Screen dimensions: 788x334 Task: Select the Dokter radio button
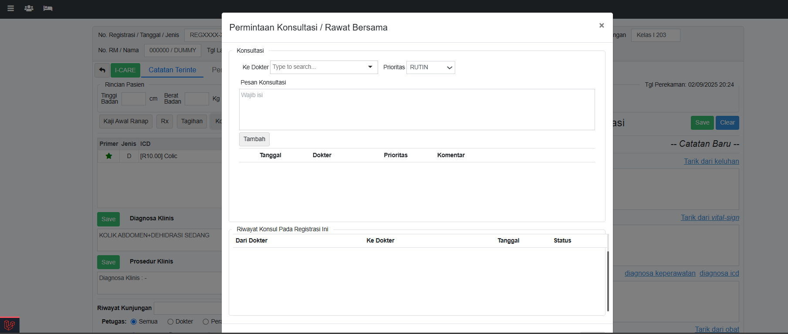(x=170, y=322)
